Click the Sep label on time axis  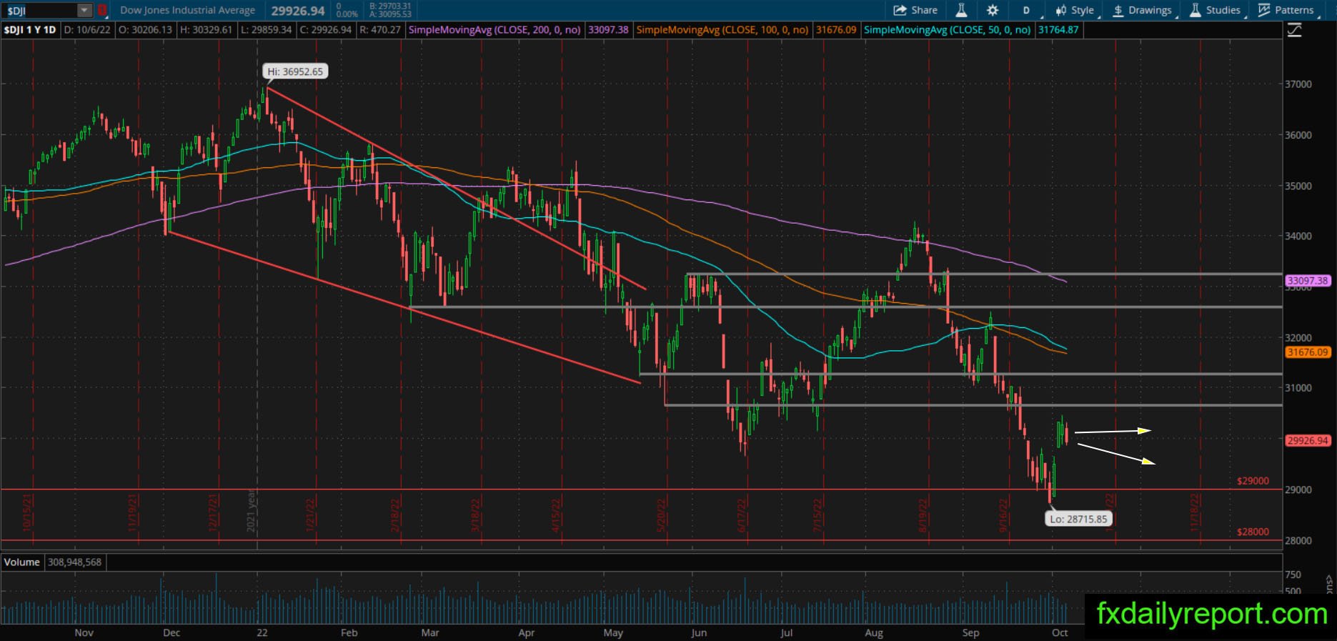970,632
